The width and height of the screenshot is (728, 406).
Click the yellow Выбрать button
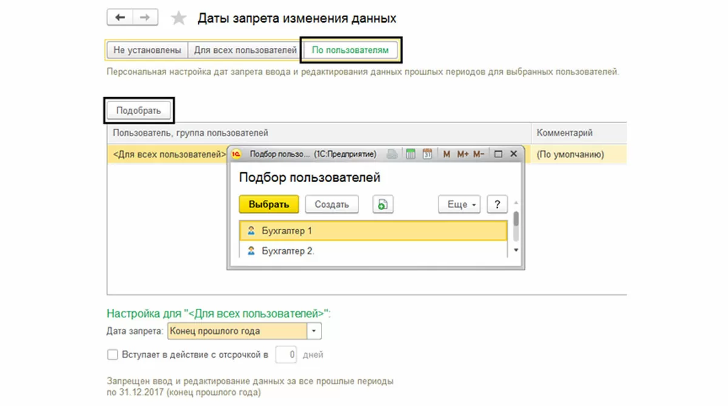click(269, 205)
